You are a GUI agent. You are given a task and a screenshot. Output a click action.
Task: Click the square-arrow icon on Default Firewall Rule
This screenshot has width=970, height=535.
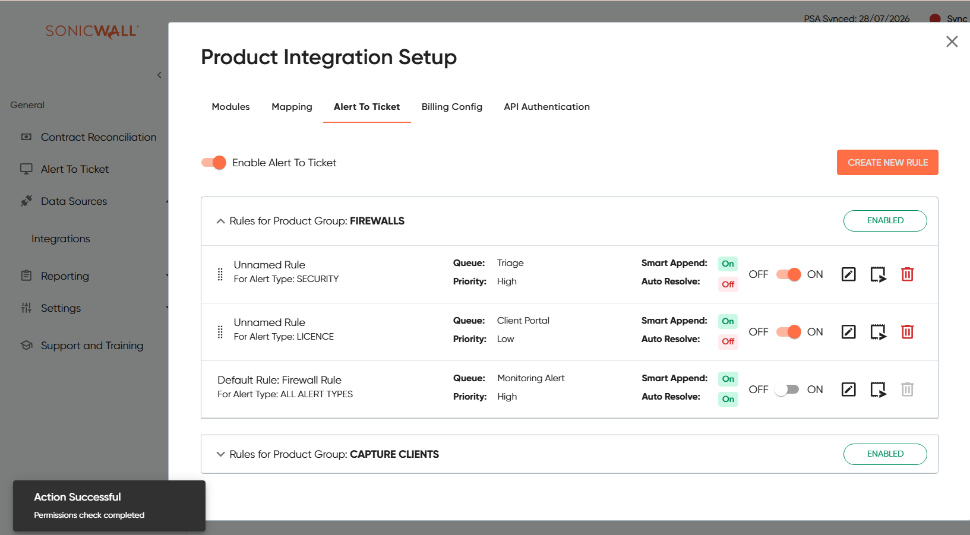tap(878, 390)
